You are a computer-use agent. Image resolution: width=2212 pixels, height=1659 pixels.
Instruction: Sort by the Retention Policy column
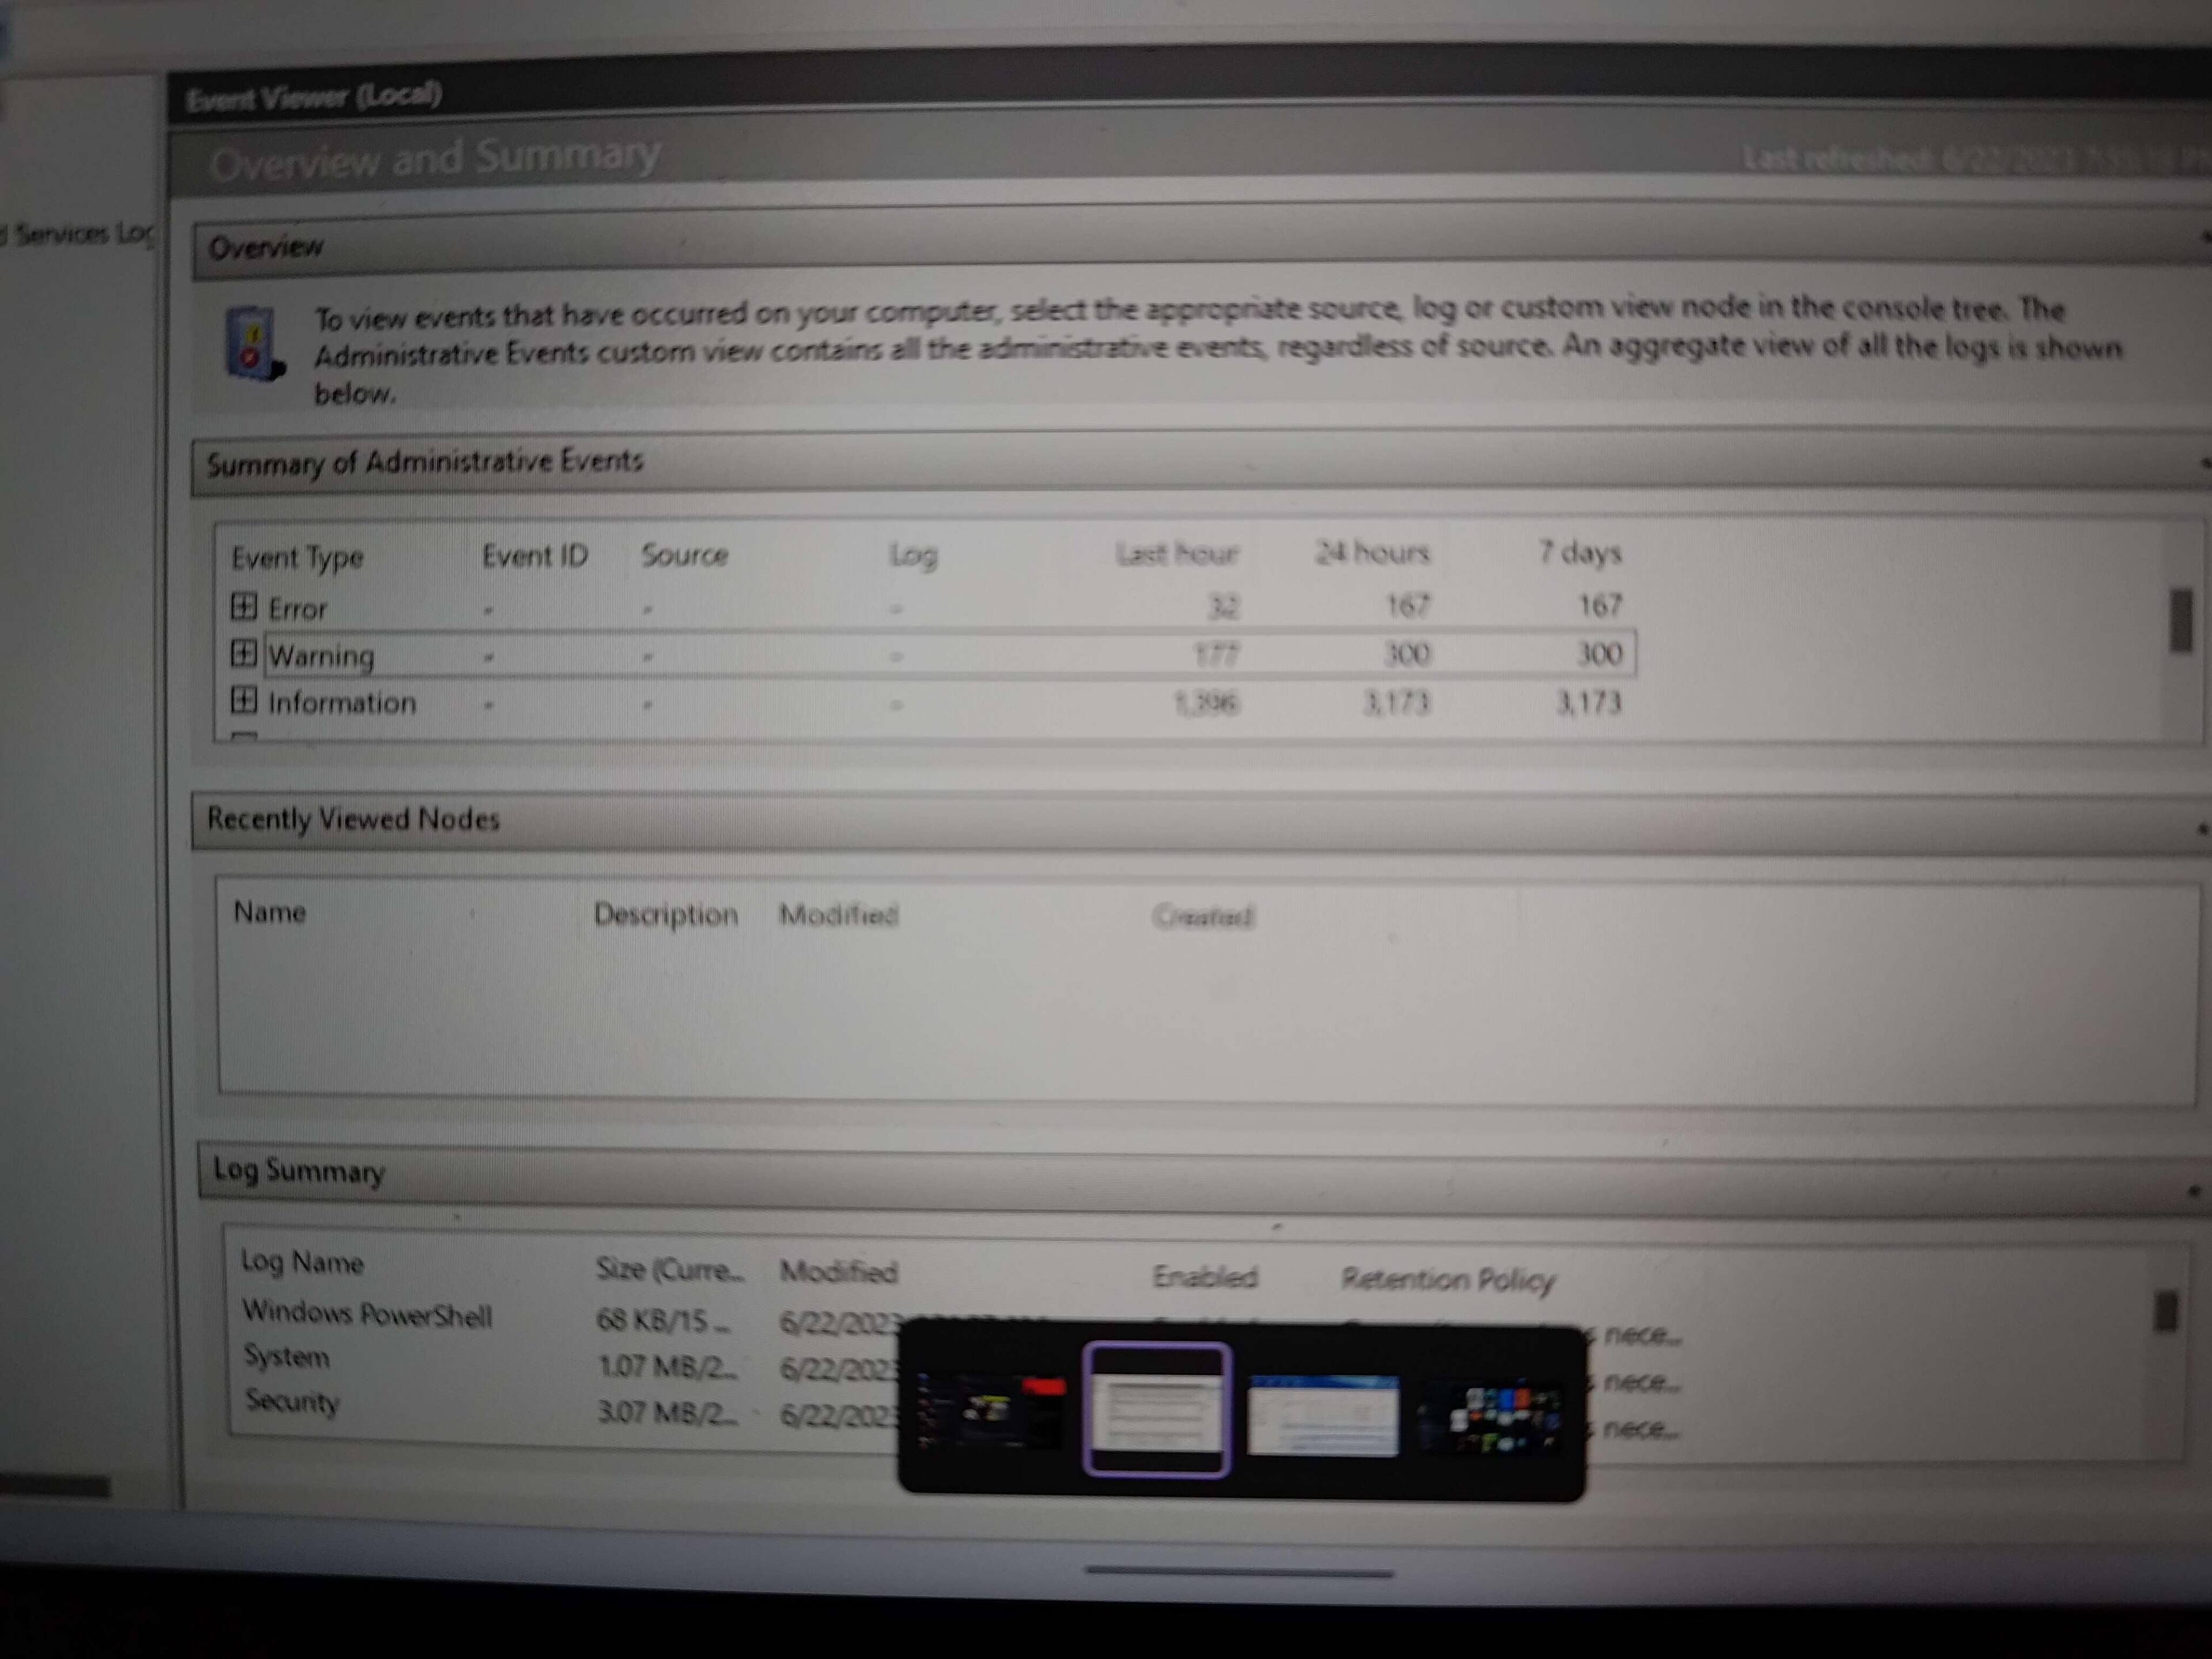(x=1447, y=1279)
